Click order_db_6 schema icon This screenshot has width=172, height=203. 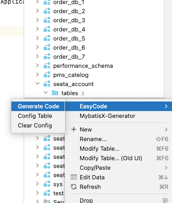click(x=47, y=47)
